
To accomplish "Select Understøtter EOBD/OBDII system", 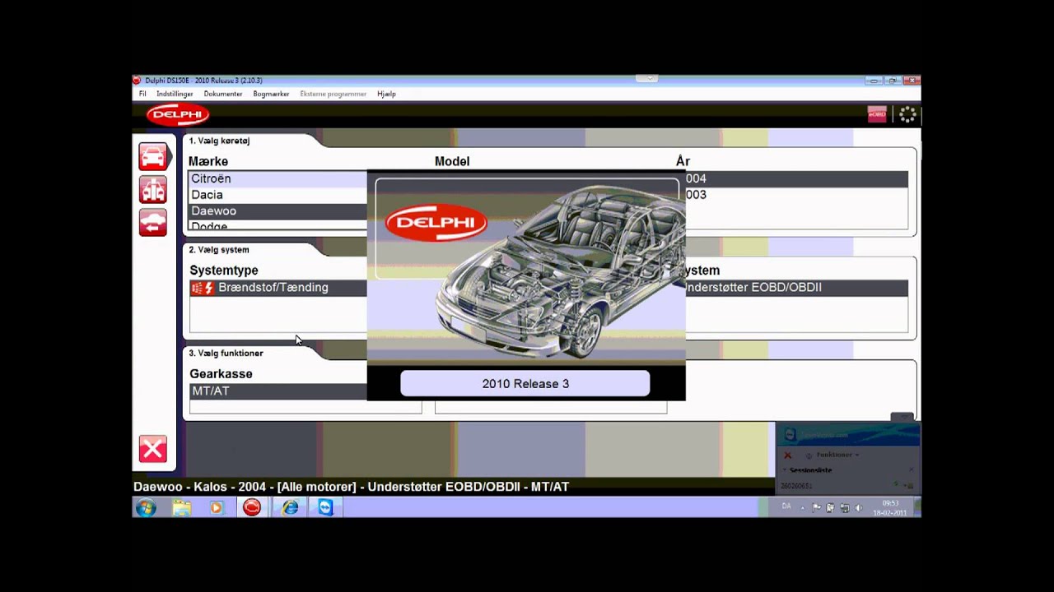I will pyautogui.click(x=796, y=288).
